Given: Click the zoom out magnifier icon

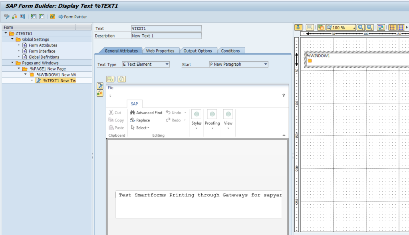Looking at the screenshot, I should [x=369, y=27].
